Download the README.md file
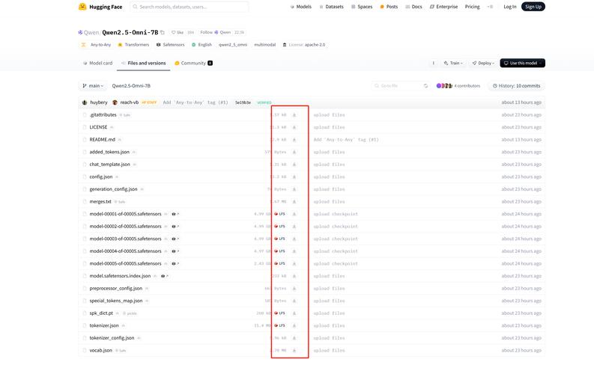The width and height of the screenshot is (594, 374). (294, 140)
